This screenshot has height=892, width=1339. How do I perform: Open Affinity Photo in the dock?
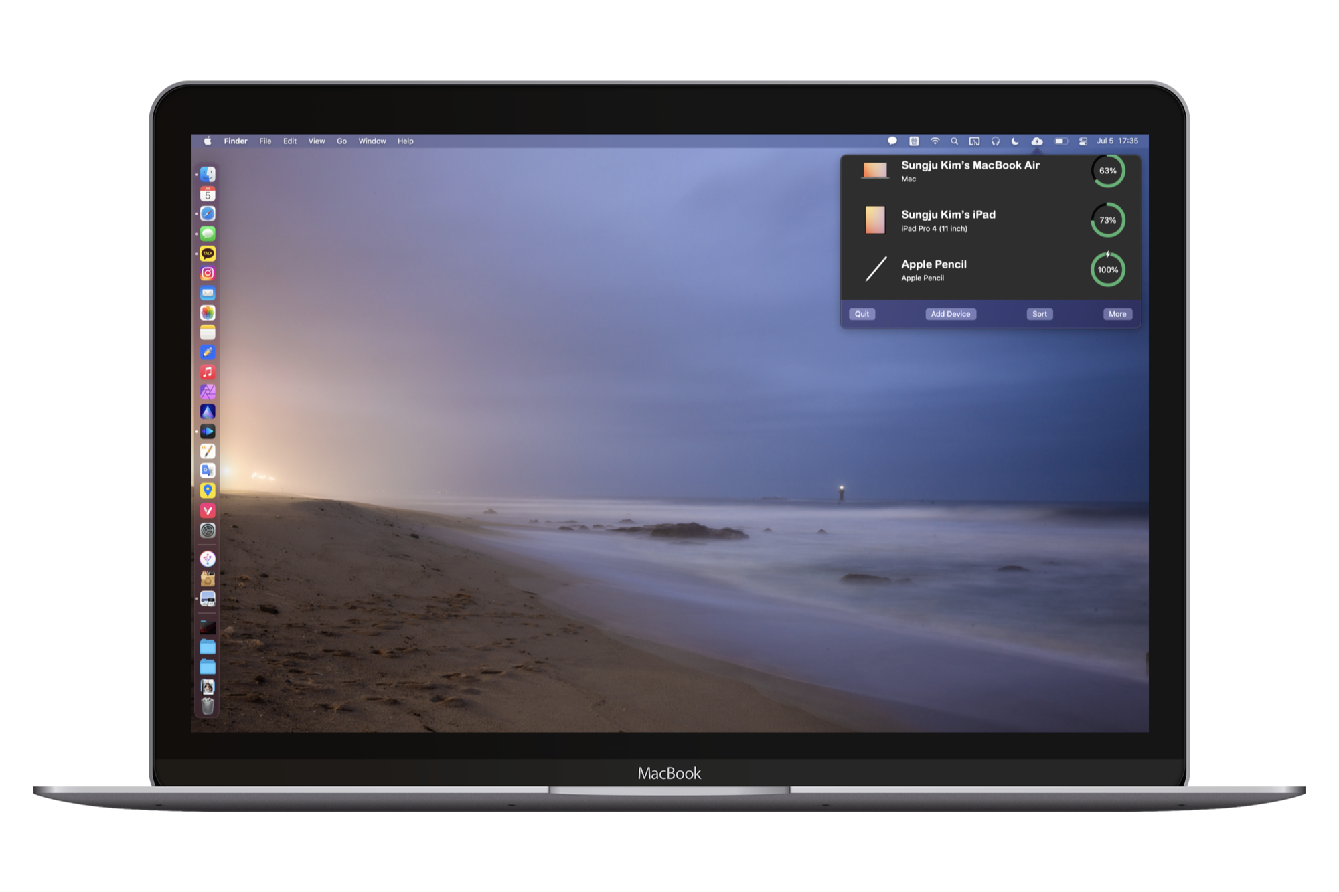click(208, 392)
